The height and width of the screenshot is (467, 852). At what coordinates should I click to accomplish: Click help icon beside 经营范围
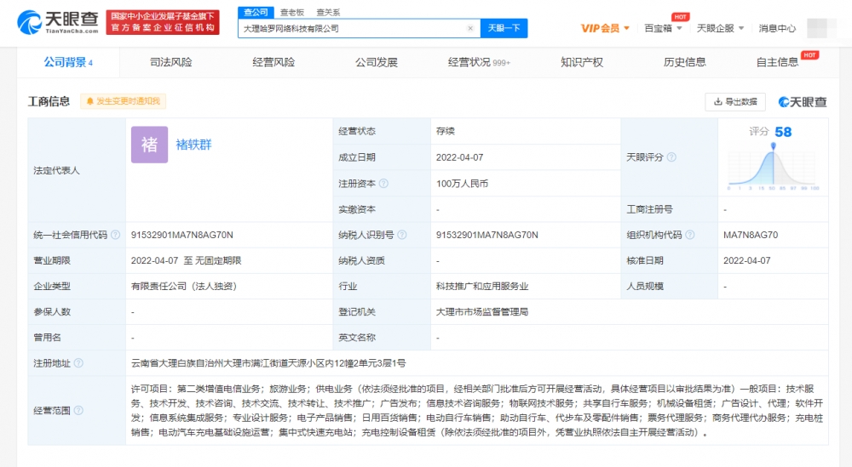78,411
